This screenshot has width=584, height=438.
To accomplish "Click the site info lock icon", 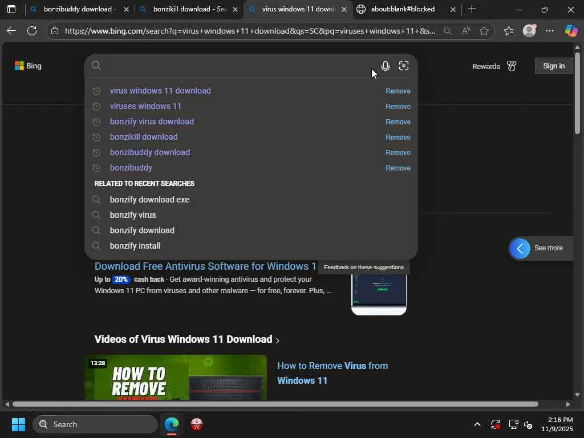I will (x=55, y=31).
